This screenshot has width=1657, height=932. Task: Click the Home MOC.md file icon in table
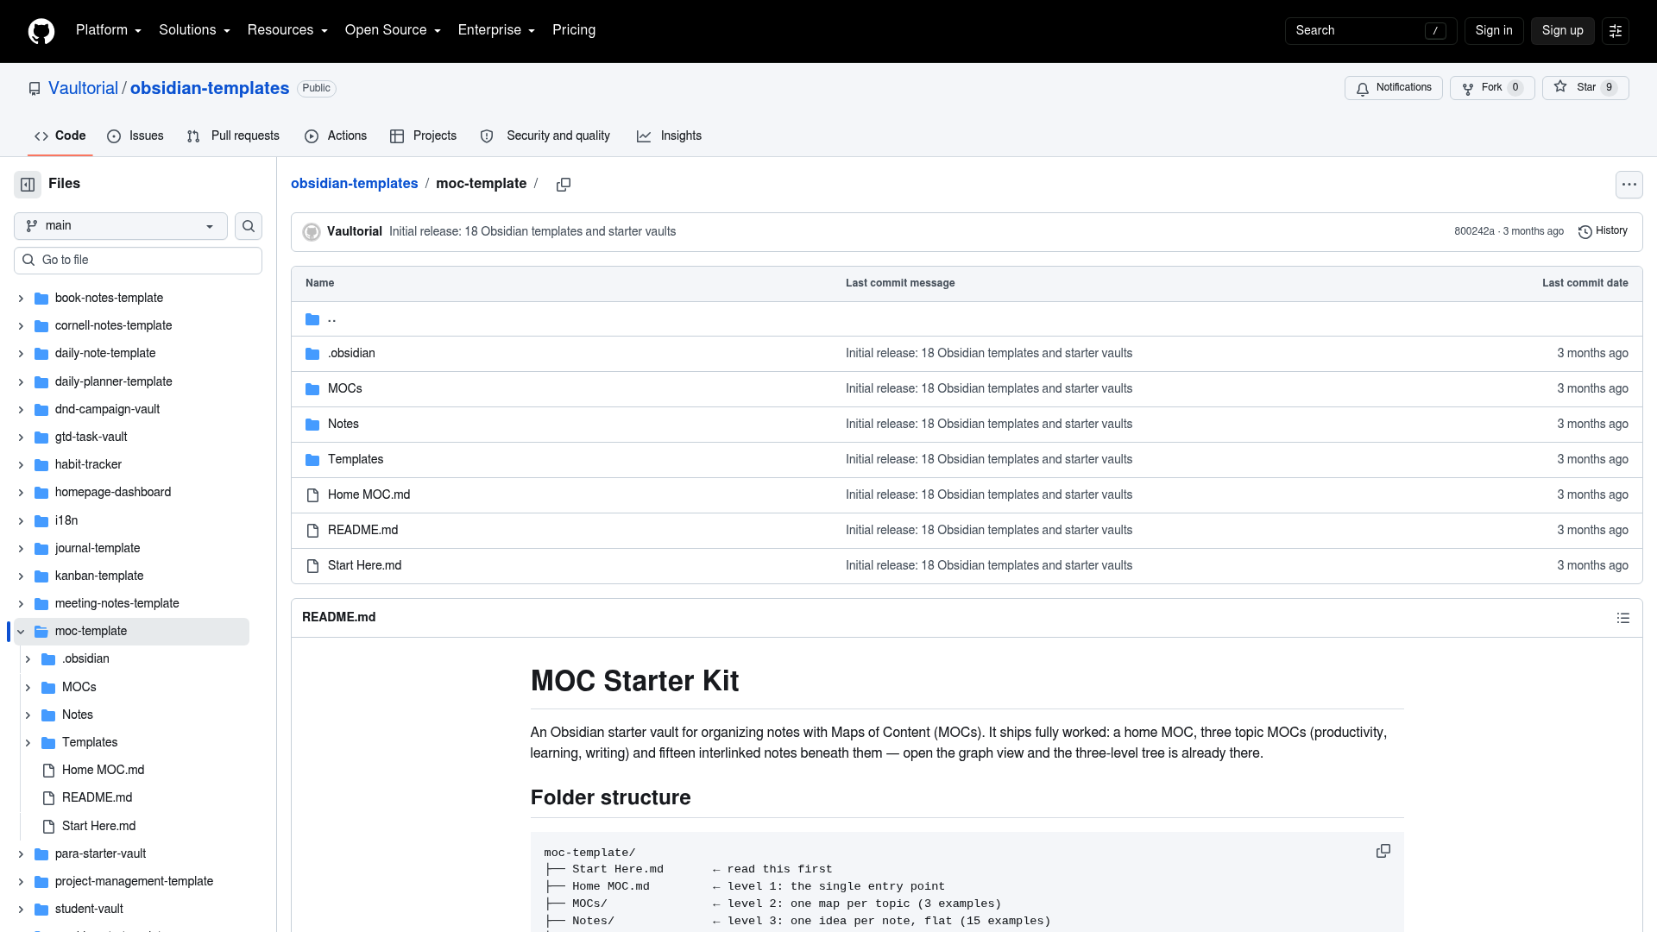pyautogui.click(x=312, y=495)
